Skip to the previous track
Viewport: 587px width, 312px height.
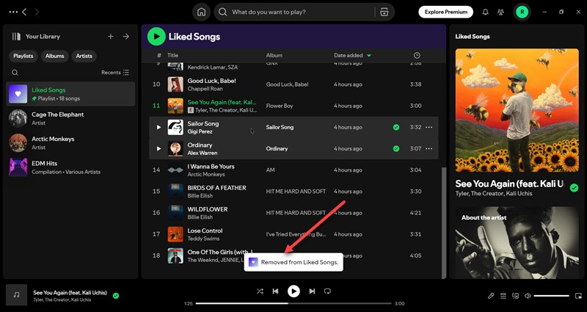[x=276, y=291]
